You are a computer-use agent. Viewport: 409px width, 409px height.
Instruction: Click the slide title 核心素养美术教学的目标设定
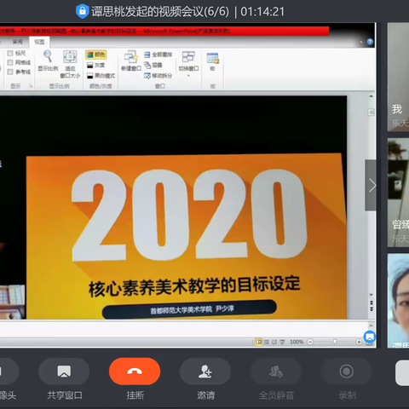(194, 286)
